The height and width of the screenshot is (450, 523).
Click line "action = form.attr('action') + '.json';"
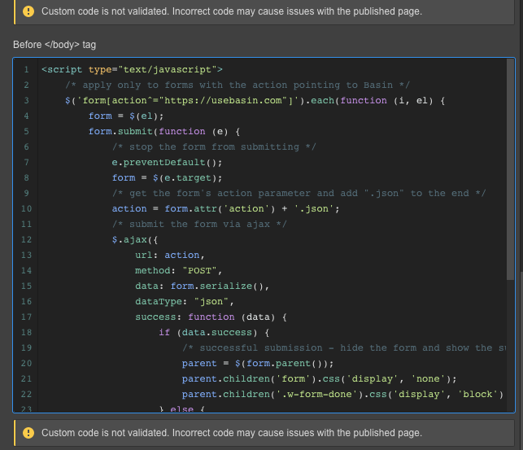coord(225,208)
